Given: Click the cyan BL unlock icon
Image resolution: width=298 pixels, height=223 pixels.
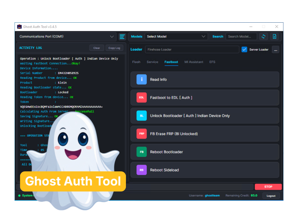Looking at the screenshot, I should [142, 116].
